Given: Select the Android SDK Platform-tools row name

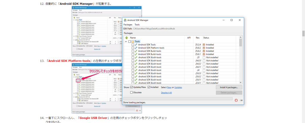Looking at the screenshot, I should click(x=151, y=48).
